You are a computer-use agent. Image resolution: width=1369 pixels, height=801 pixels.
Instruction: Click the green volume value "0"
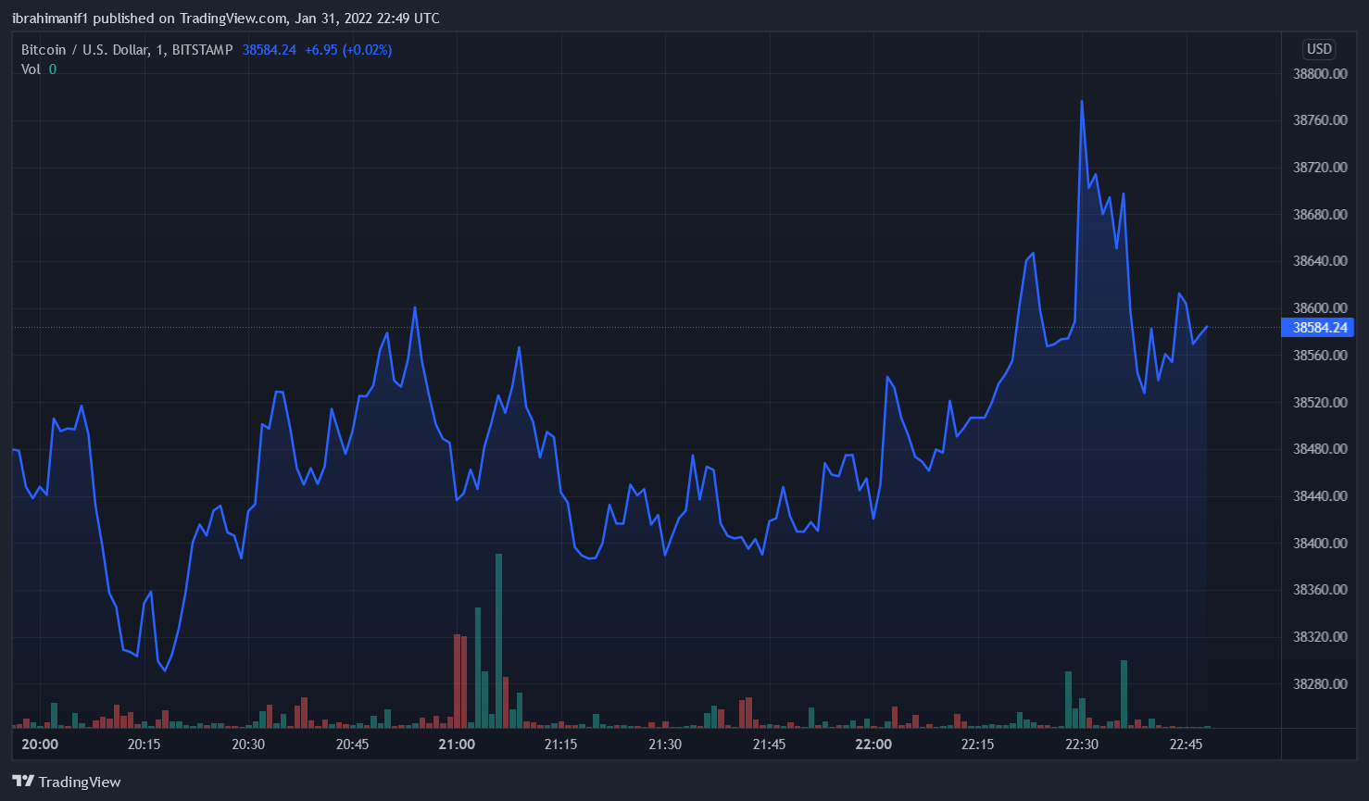(x=52, y=69)
